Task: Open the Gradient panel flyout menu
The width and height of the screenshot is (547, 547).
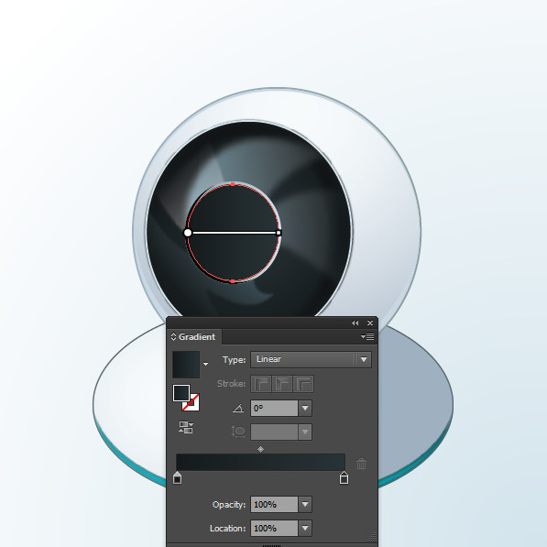Action: 367,336
